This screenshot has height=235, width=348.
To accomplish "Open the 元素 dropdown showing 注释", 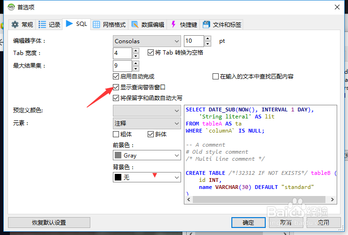I will click(147, 123).
